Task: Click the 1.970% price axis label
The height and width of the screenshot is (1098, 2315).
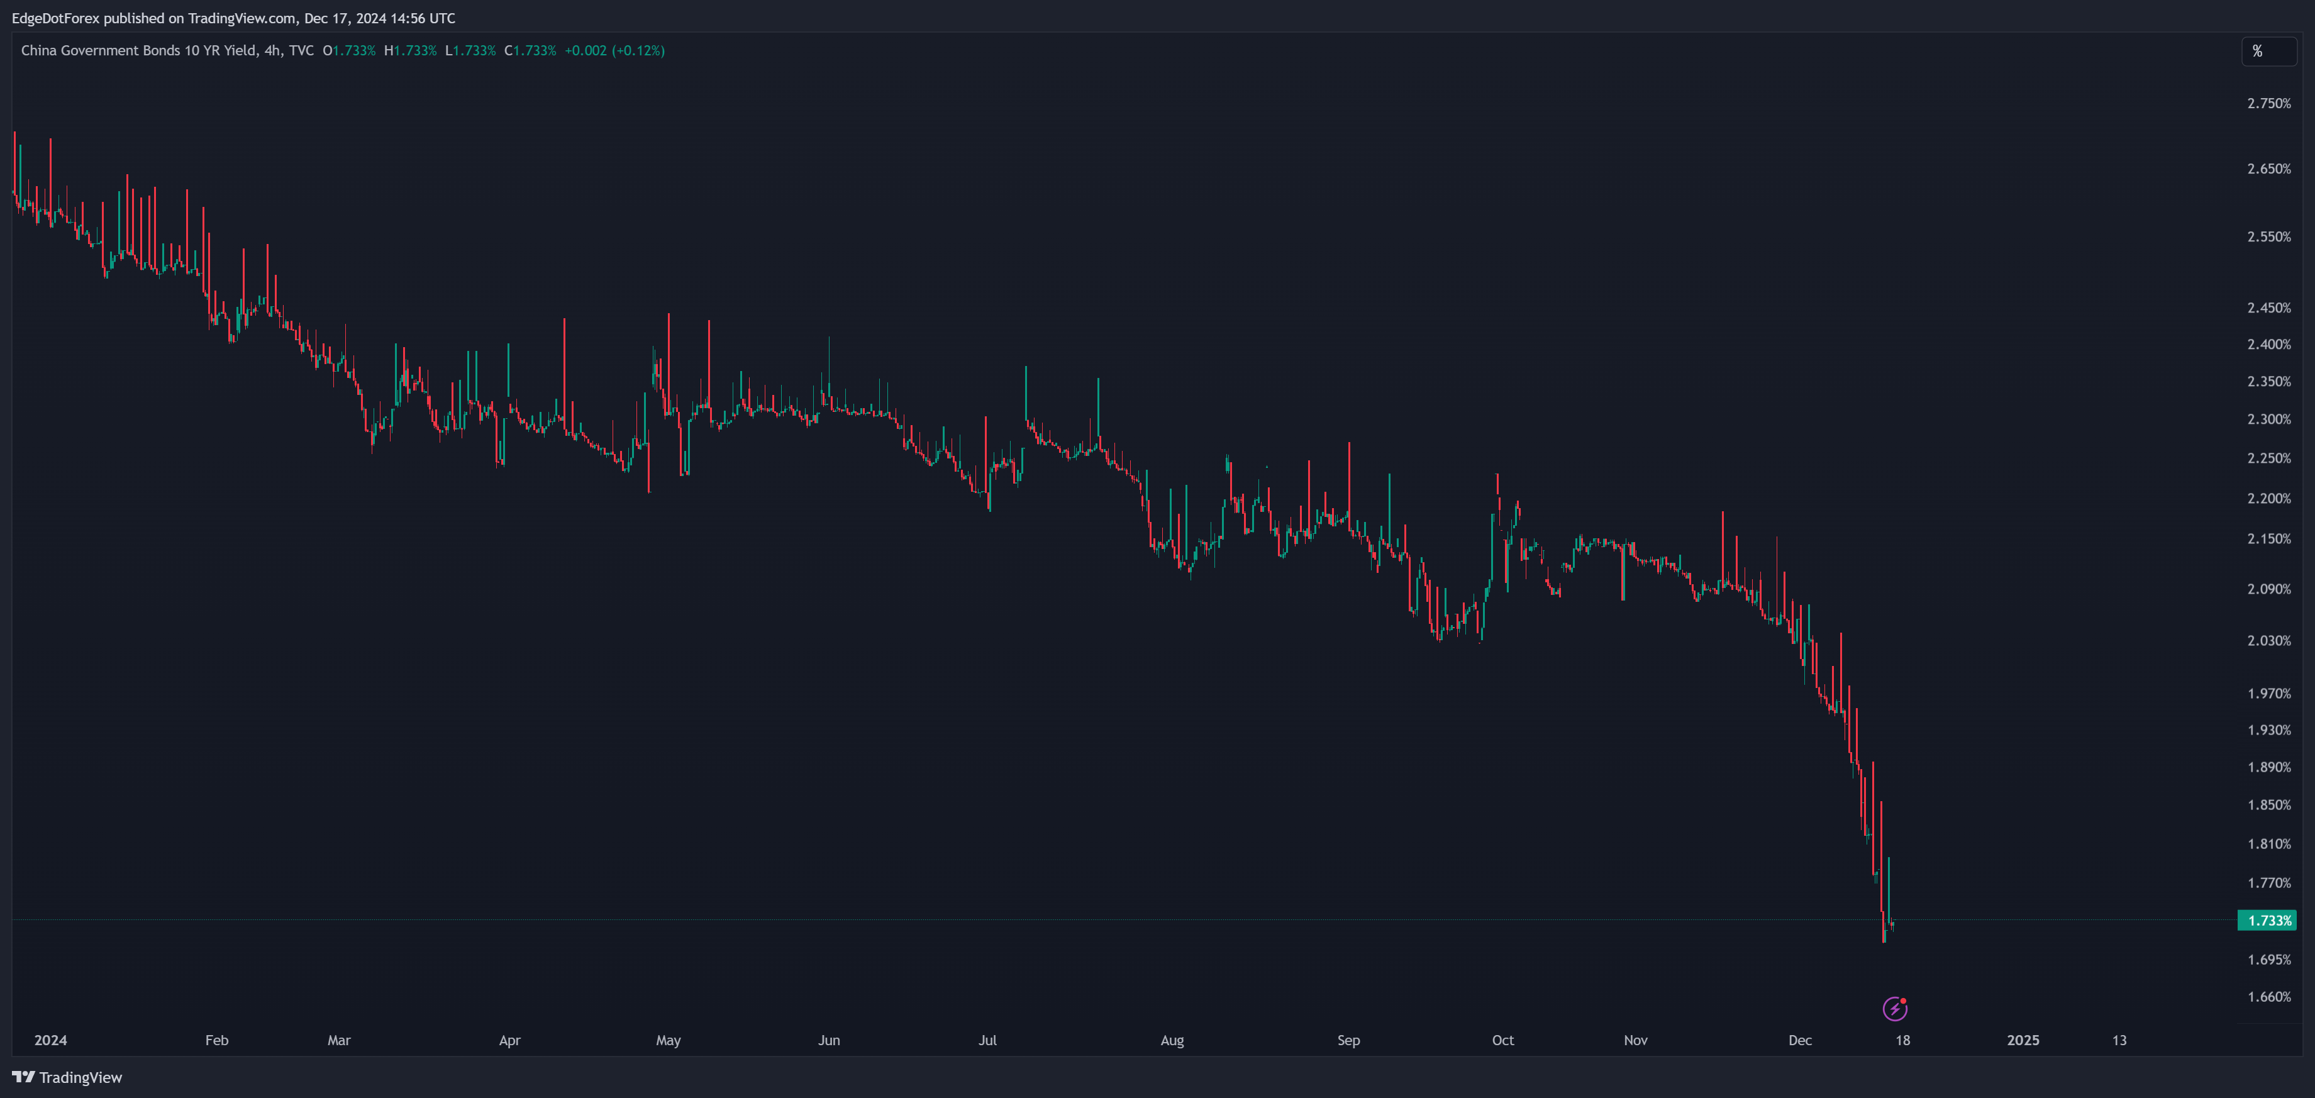Action: pos(2268,694)
